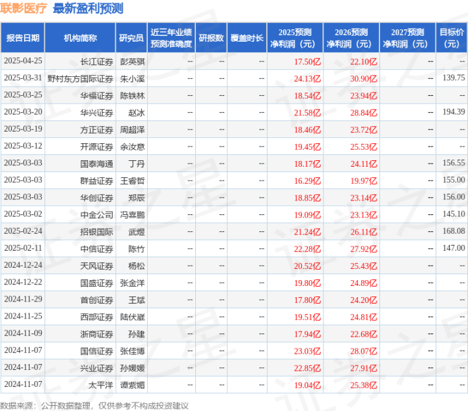The width and height of the screenshot is (468, 411).
Task: Click the 2025预测净利润 column header
Action: pyautogui.click(x=295, y=38)
